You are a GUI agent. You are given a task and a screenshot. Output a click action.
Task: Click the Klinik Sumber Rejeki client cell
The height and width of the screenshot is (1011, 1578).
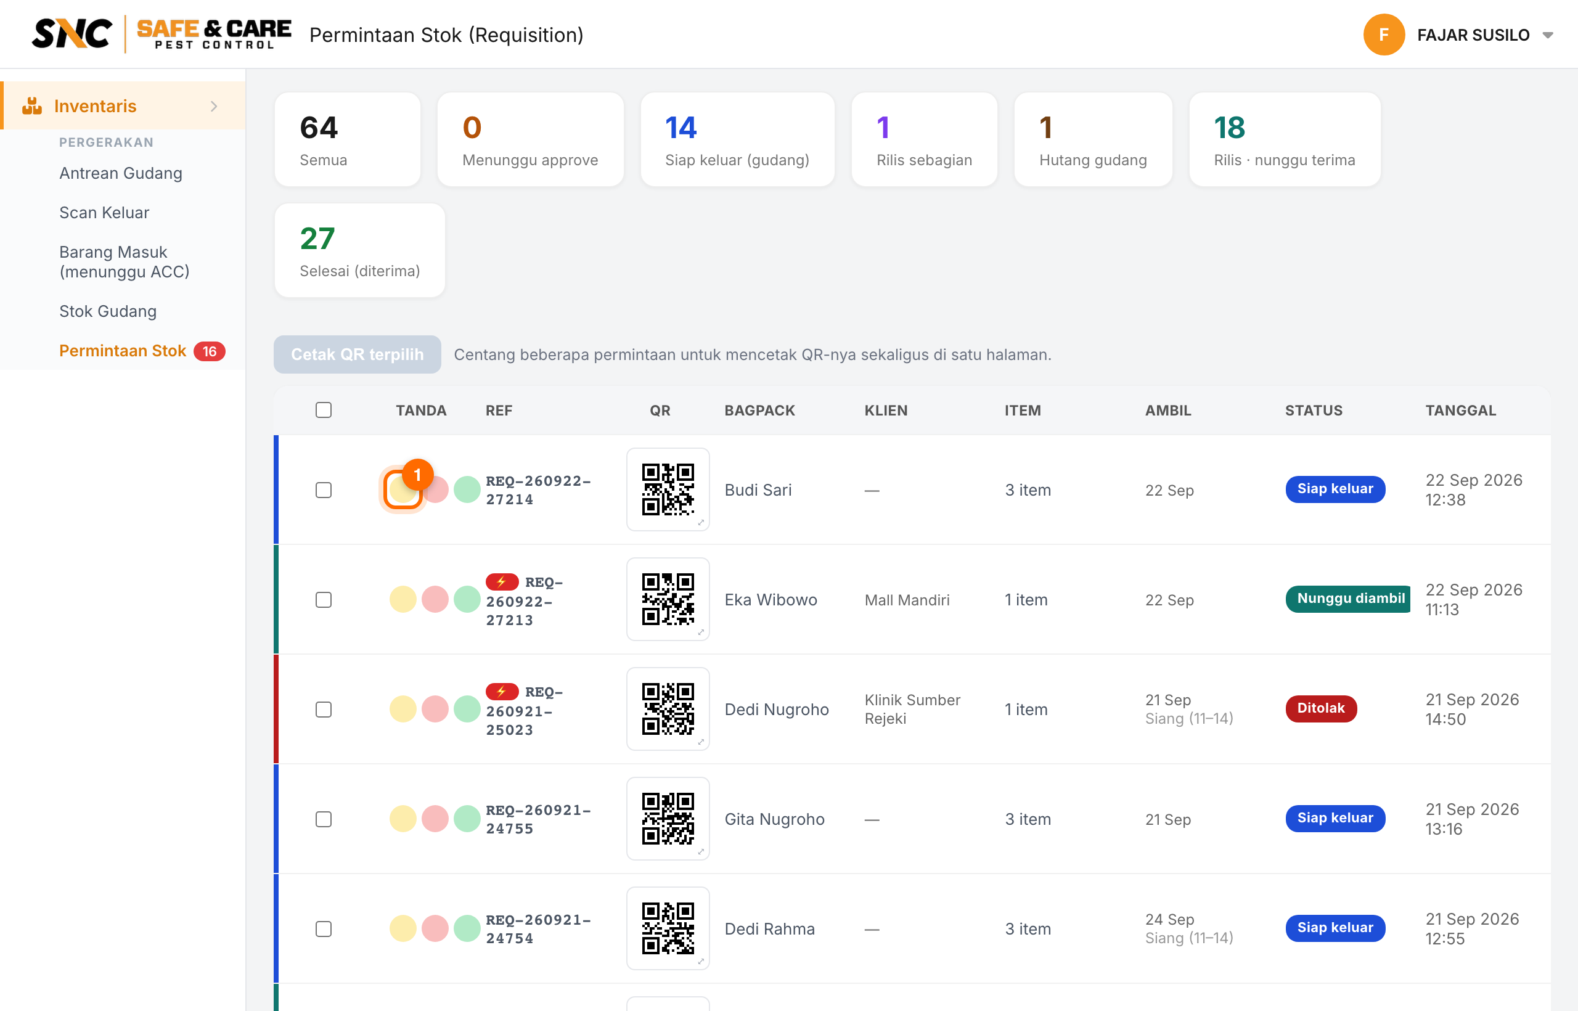pos(912,710)
